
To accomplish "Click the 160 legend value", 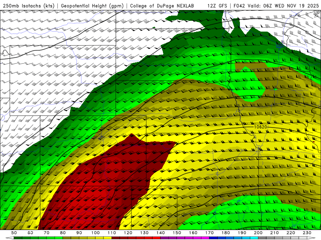I will point(193,233).
